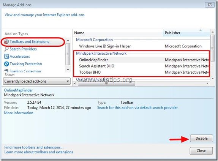Click horizontal scrollbar right arrow
The image size is (218, 161).
(x=207, y=84)
